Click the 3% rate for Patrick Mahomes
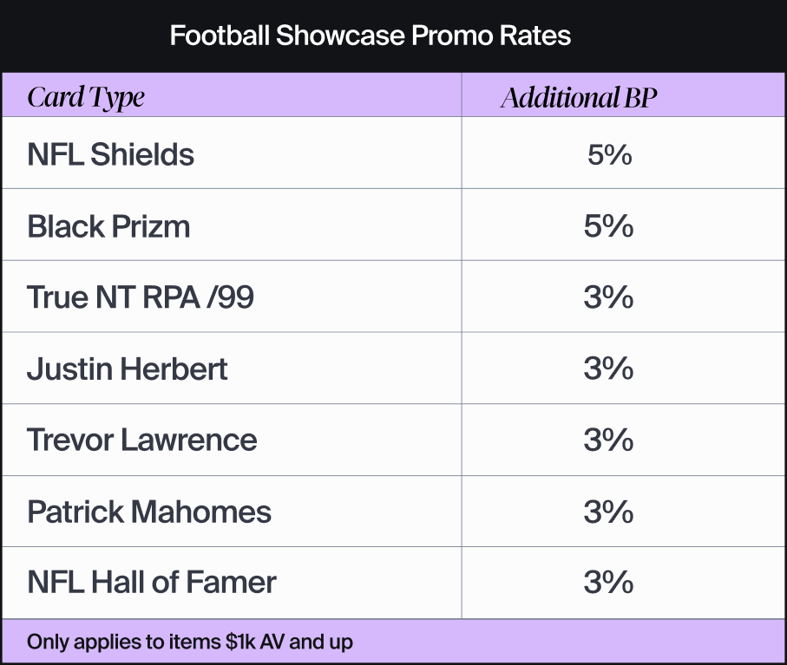Viewport: 787px width, 665px height. [609, 512]
